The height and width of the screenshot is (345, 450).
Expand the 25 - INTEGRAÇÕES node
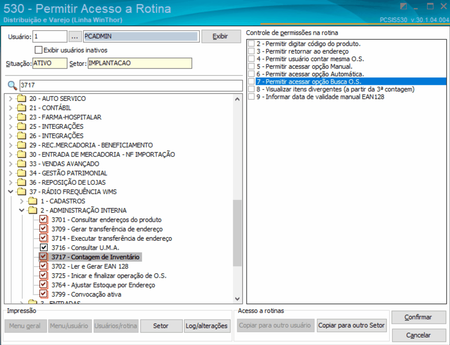(10, 127)
